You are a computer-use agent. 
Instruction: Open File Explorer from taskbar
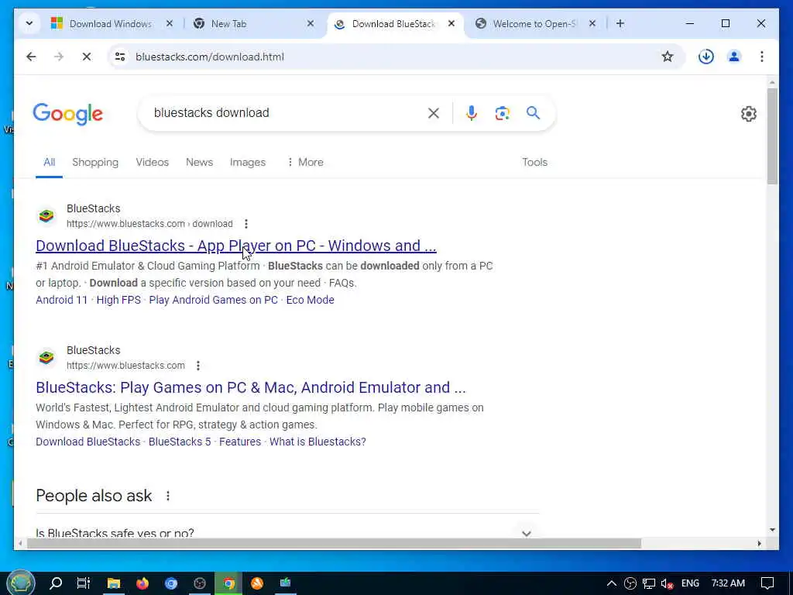pyautogui.click(x=113, y=583)
